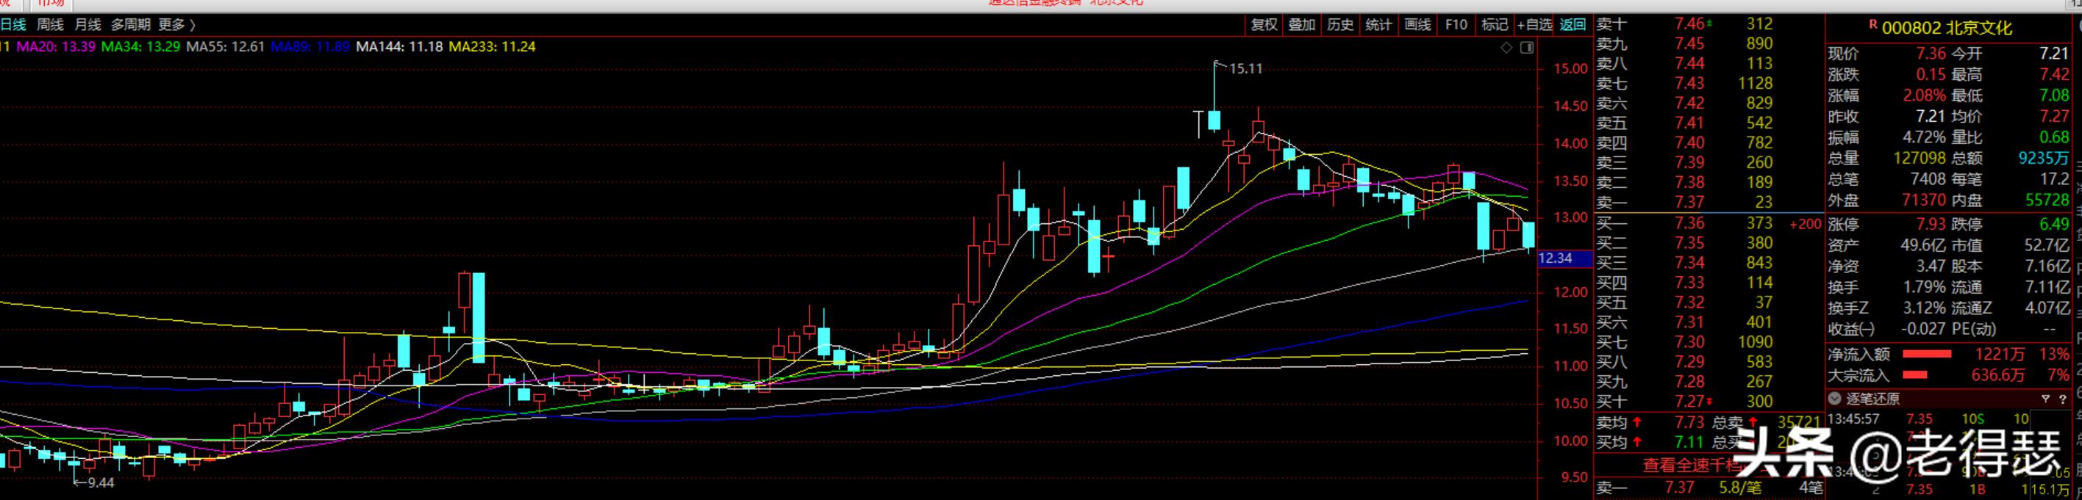Click the 换手 1.79% turnover value
The width and height of the screenshot is (2082, 500).
tap(1925, 287)
